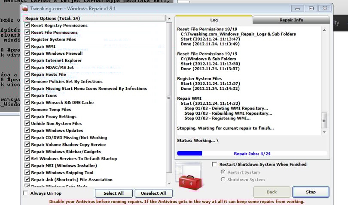Uncheck Reset Registry Permissions

pos(27,25)
